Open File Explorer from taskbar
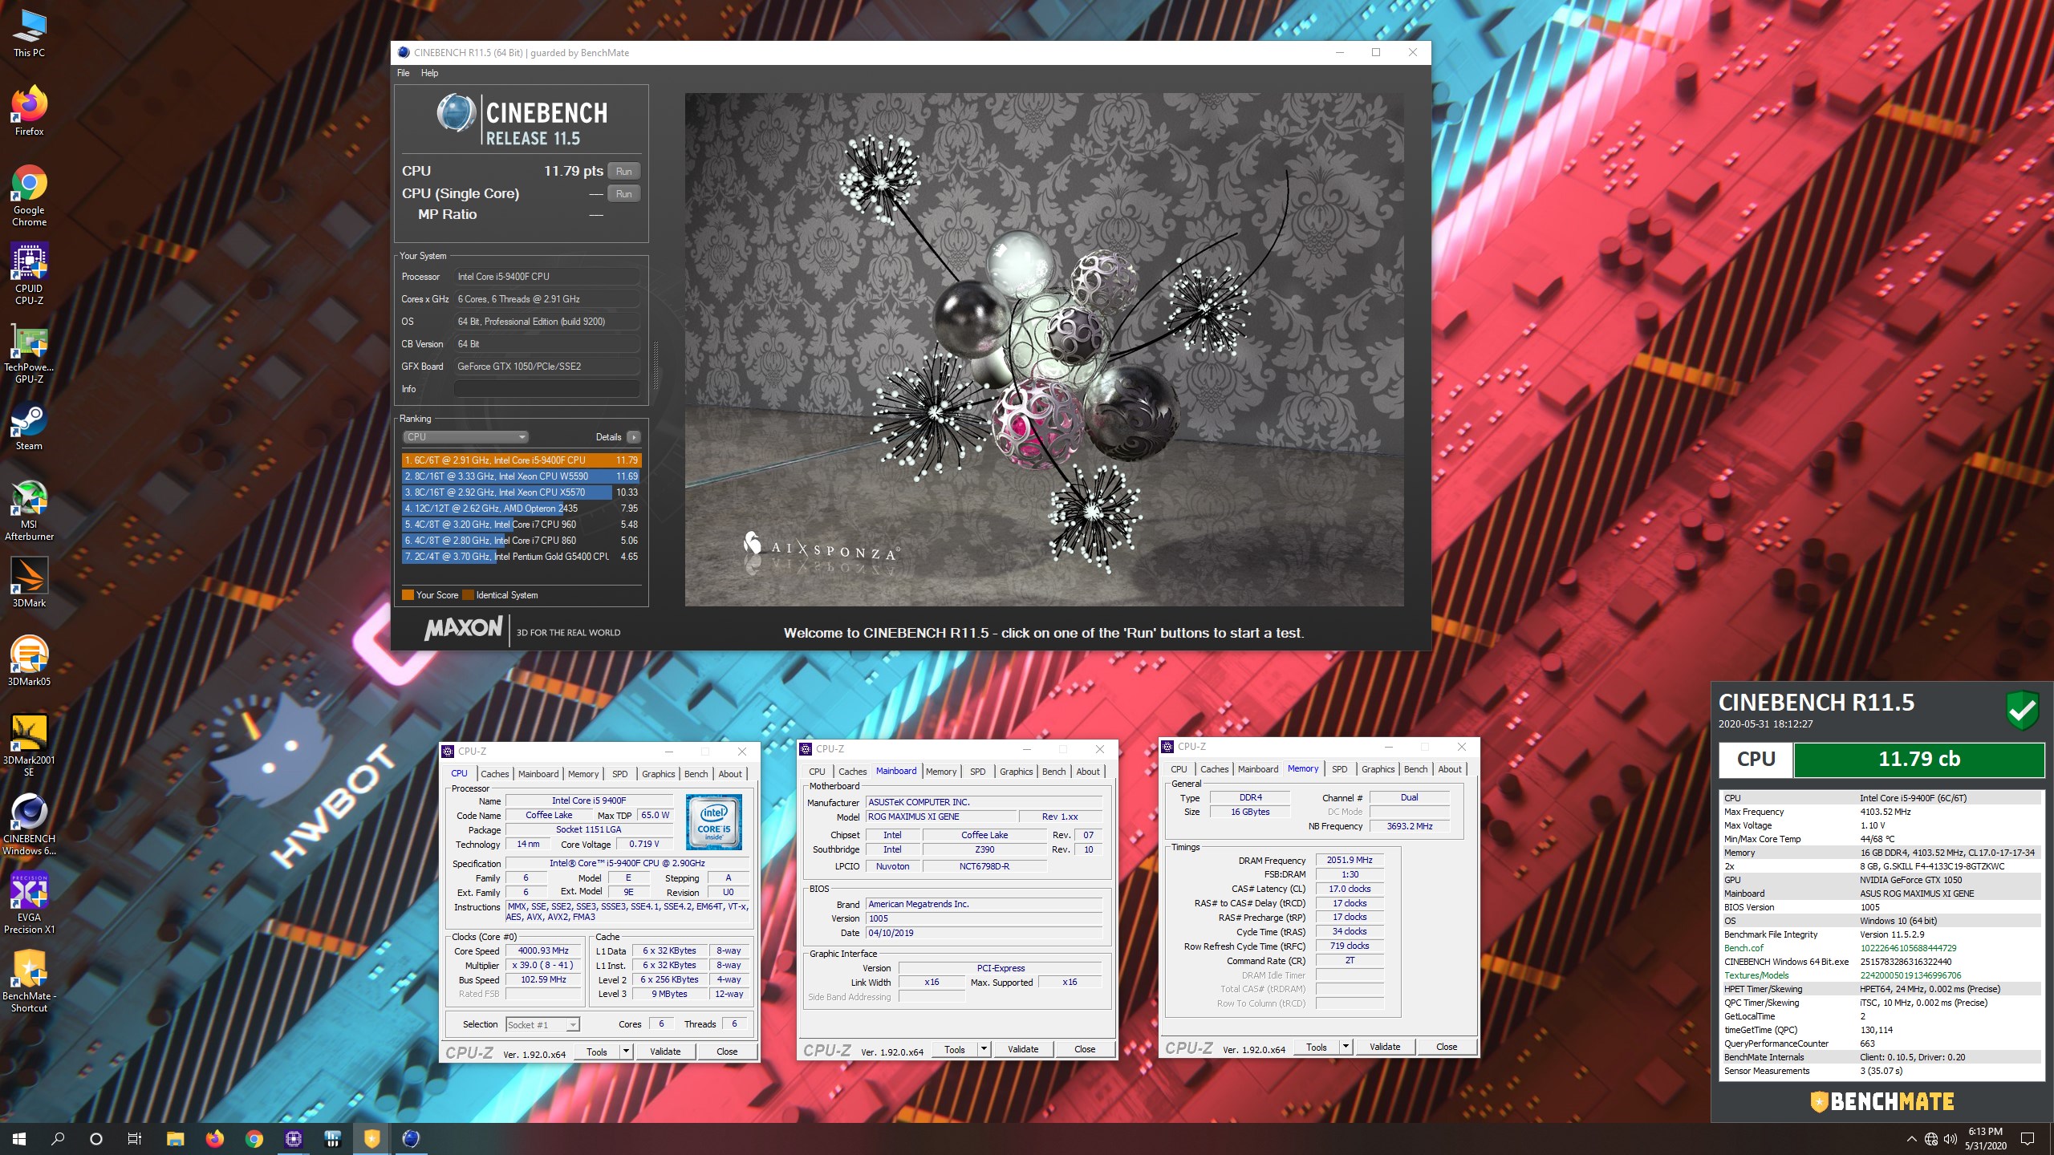 [x=175, y=1139]
